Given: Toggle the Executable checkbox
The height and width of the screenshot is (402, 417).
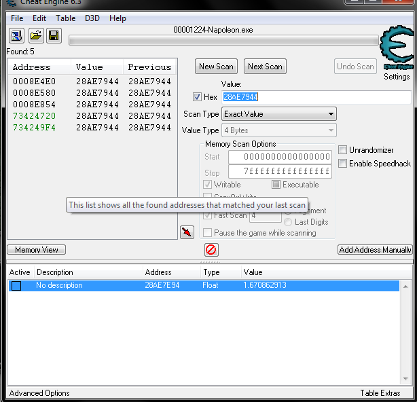Looking at the screenshot, I should (x=276, y=185).
